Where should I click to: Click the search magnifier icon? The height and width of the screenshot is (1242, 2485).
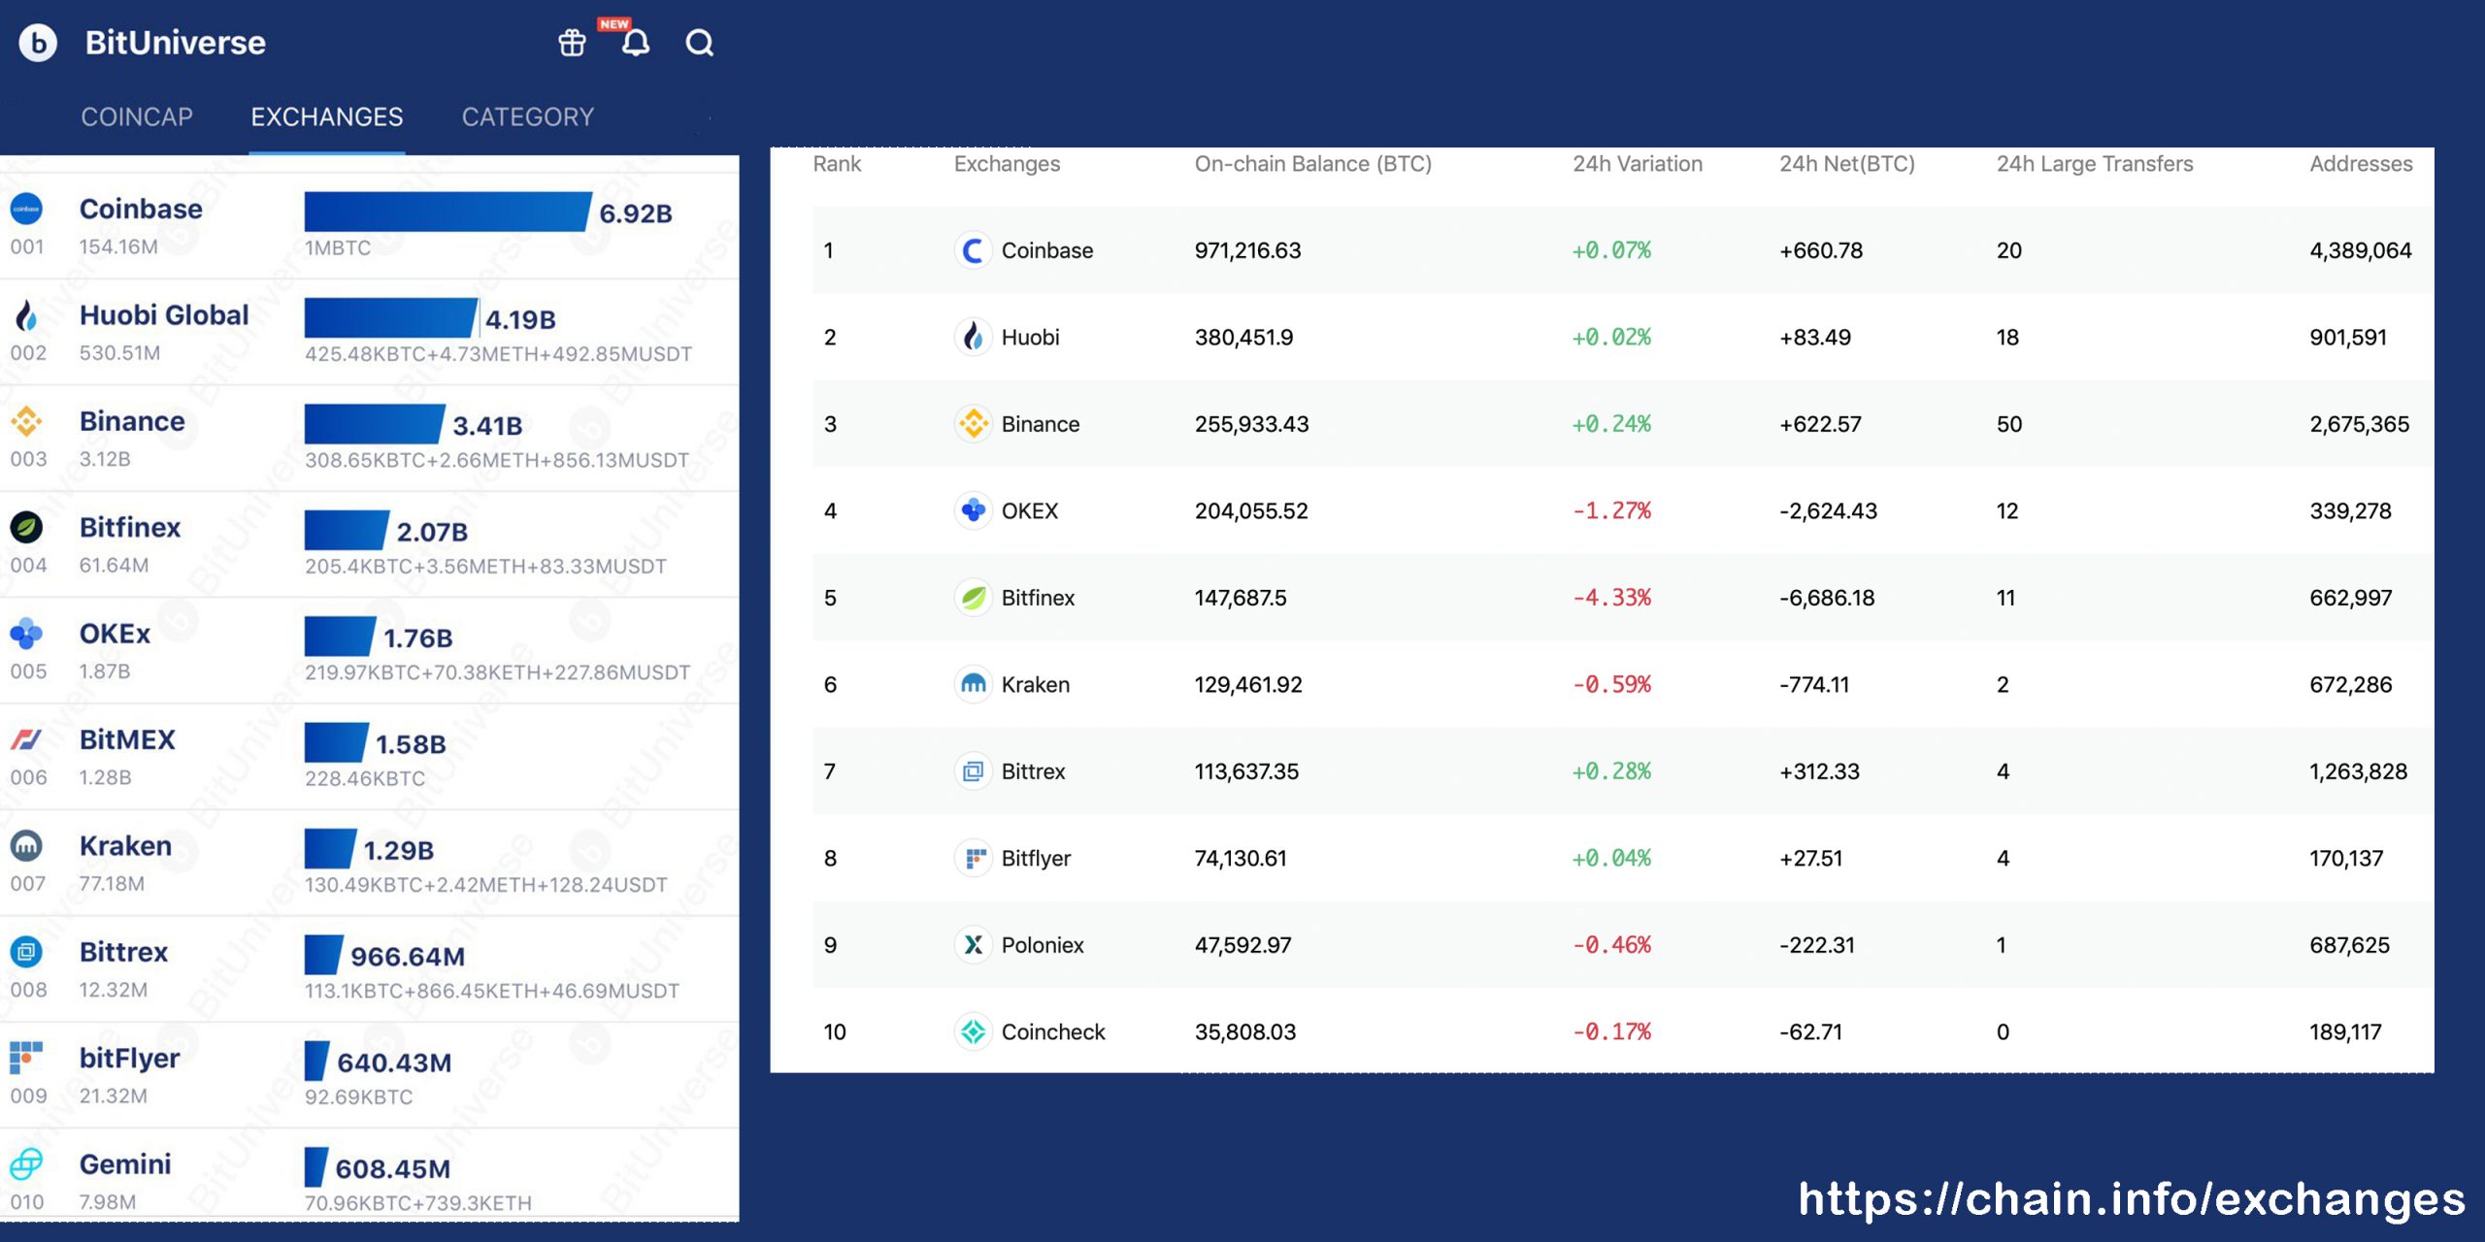tap(699, 43)
